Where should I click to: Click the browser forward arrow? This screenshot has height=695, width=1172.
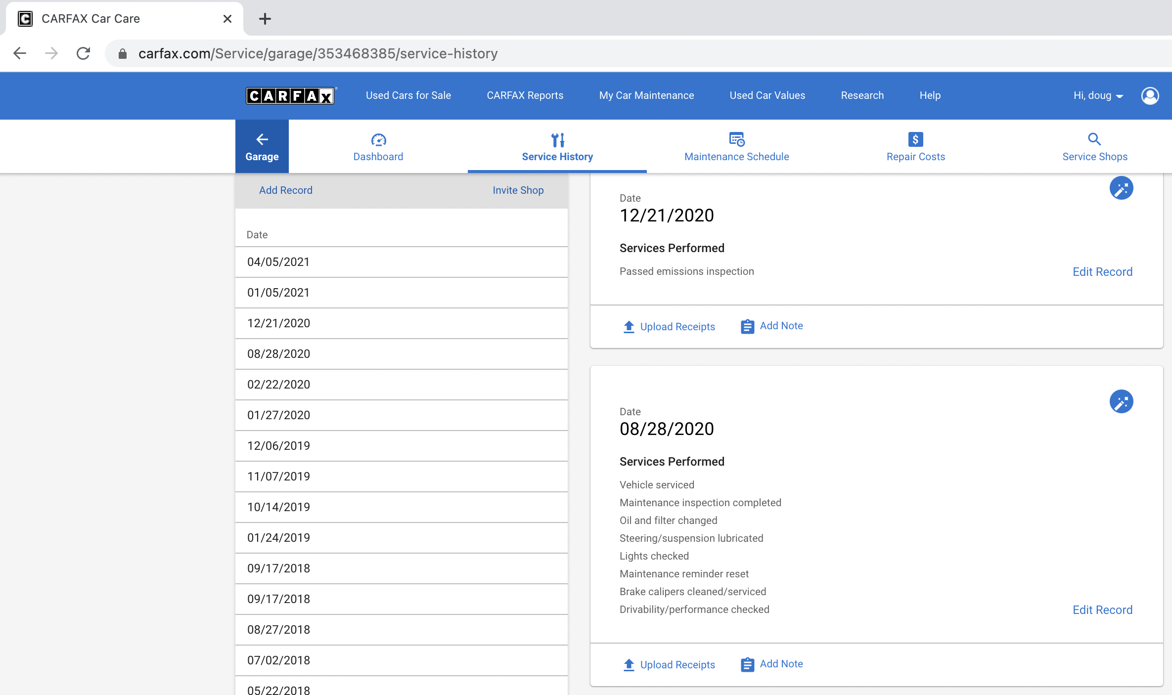point(51,53)
